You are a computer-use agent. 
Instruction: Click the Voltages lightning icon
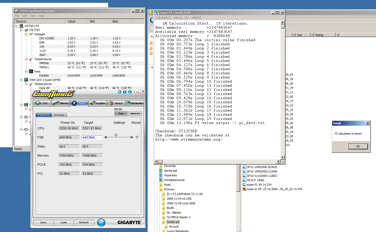click(31, 34)
